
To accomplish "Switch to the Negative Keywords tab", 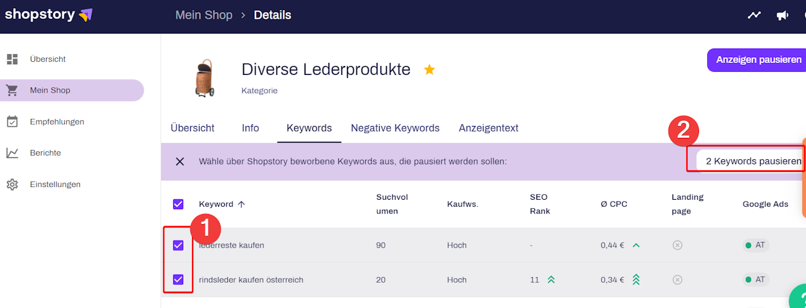I will coord(395,128).
